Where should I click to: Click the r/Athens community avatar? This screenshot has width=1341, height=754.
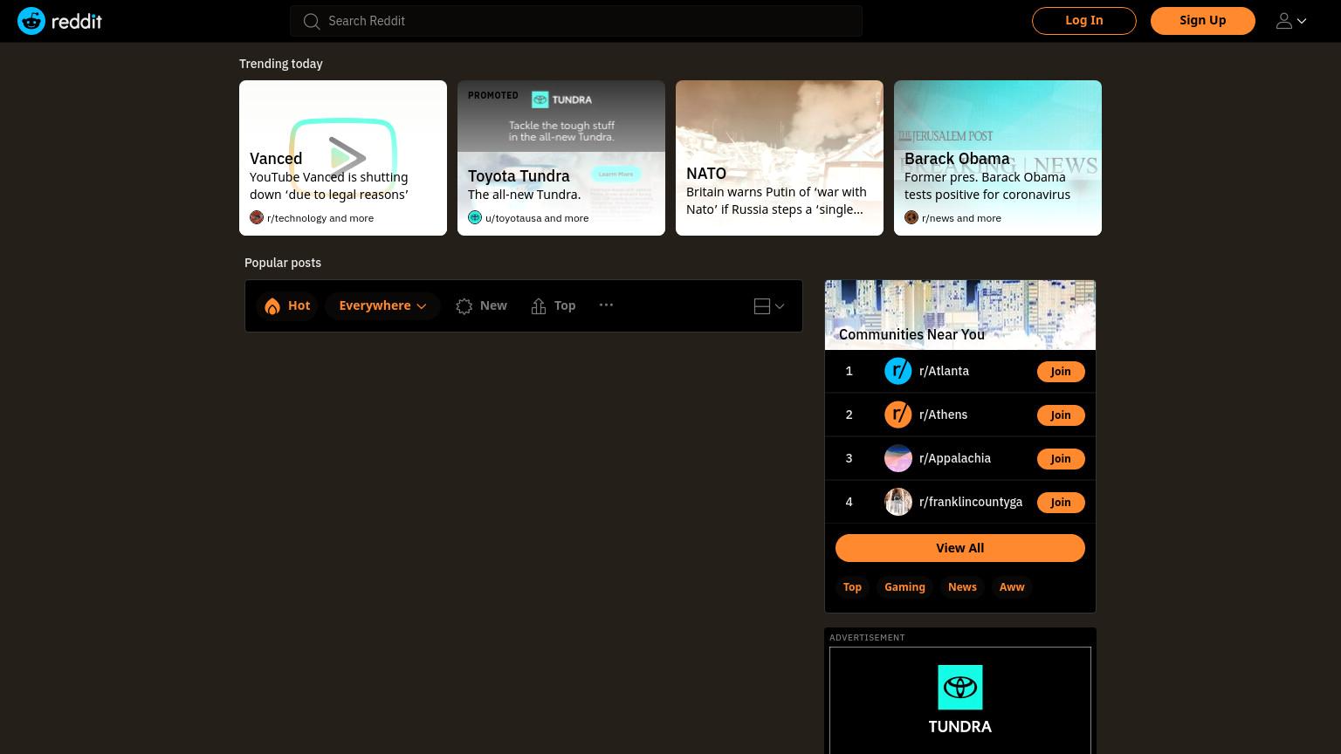(x=898, y=415)
